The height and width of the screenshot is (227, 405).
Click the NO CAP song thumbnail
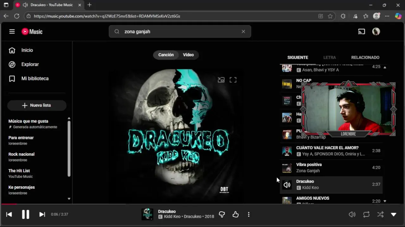[287, 84]
